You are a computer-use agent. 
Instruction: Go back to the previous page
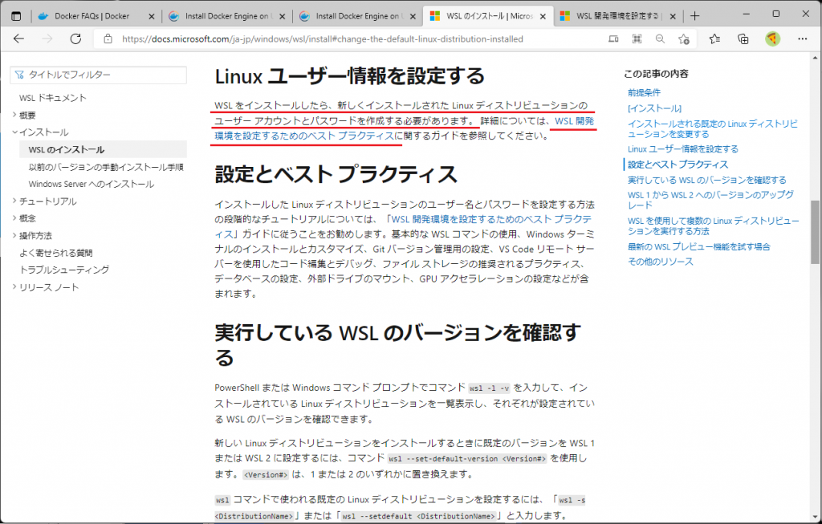pyautogui.click(x=19, y=39)
